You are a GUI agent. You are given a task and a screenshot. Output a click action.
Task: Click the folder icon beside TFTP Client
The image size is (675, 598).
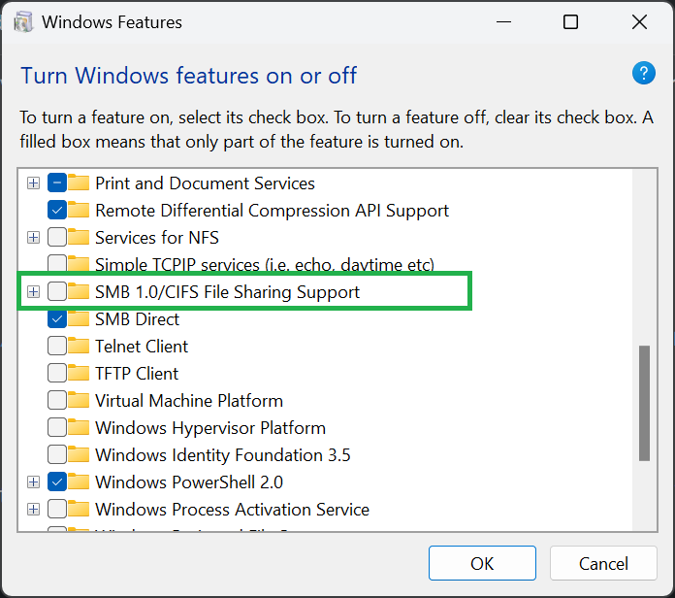tap(80, 374)
